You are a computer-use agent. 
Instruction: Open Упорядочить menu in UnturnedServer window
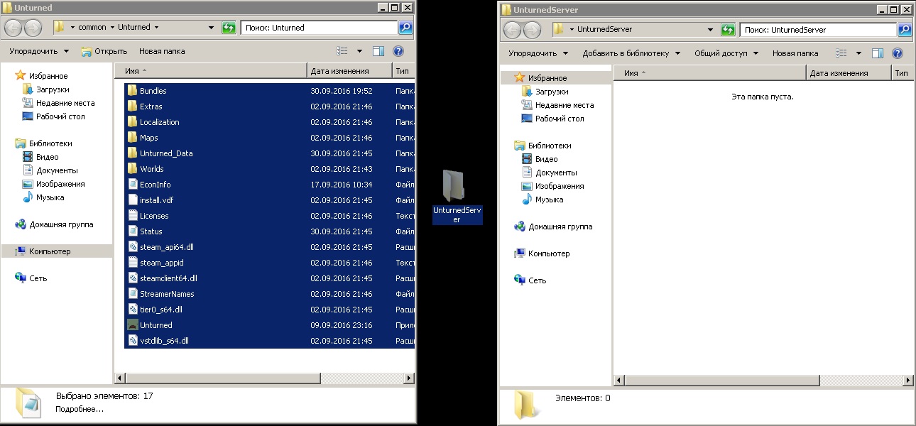(x=538, y=53)
